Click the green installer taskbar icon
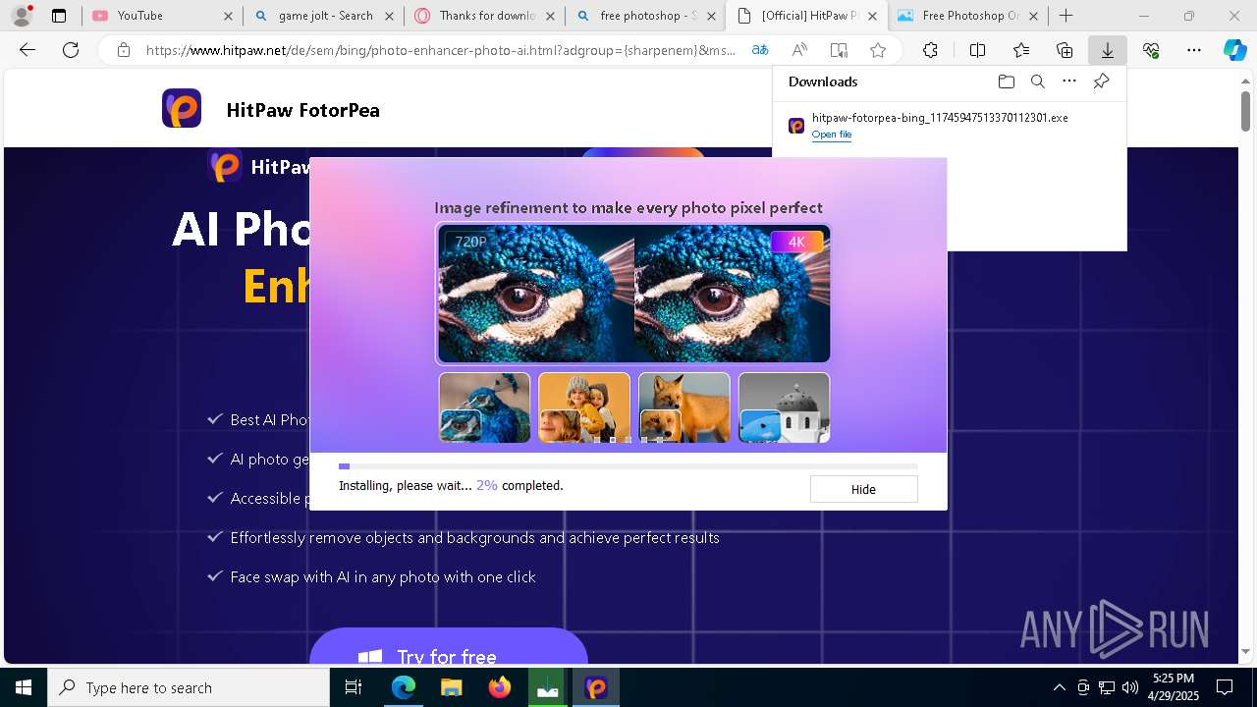 pyautogui.click(x=548, y=687)
